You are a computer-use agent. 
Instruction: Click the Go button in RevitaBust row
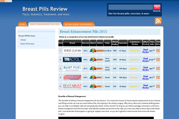tap(158, 86)
